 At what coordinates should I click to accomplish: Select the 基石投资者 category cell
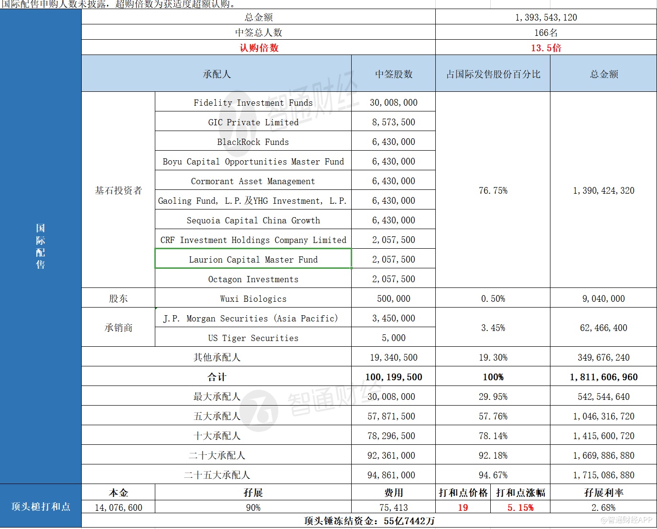[x=118, y=190]
